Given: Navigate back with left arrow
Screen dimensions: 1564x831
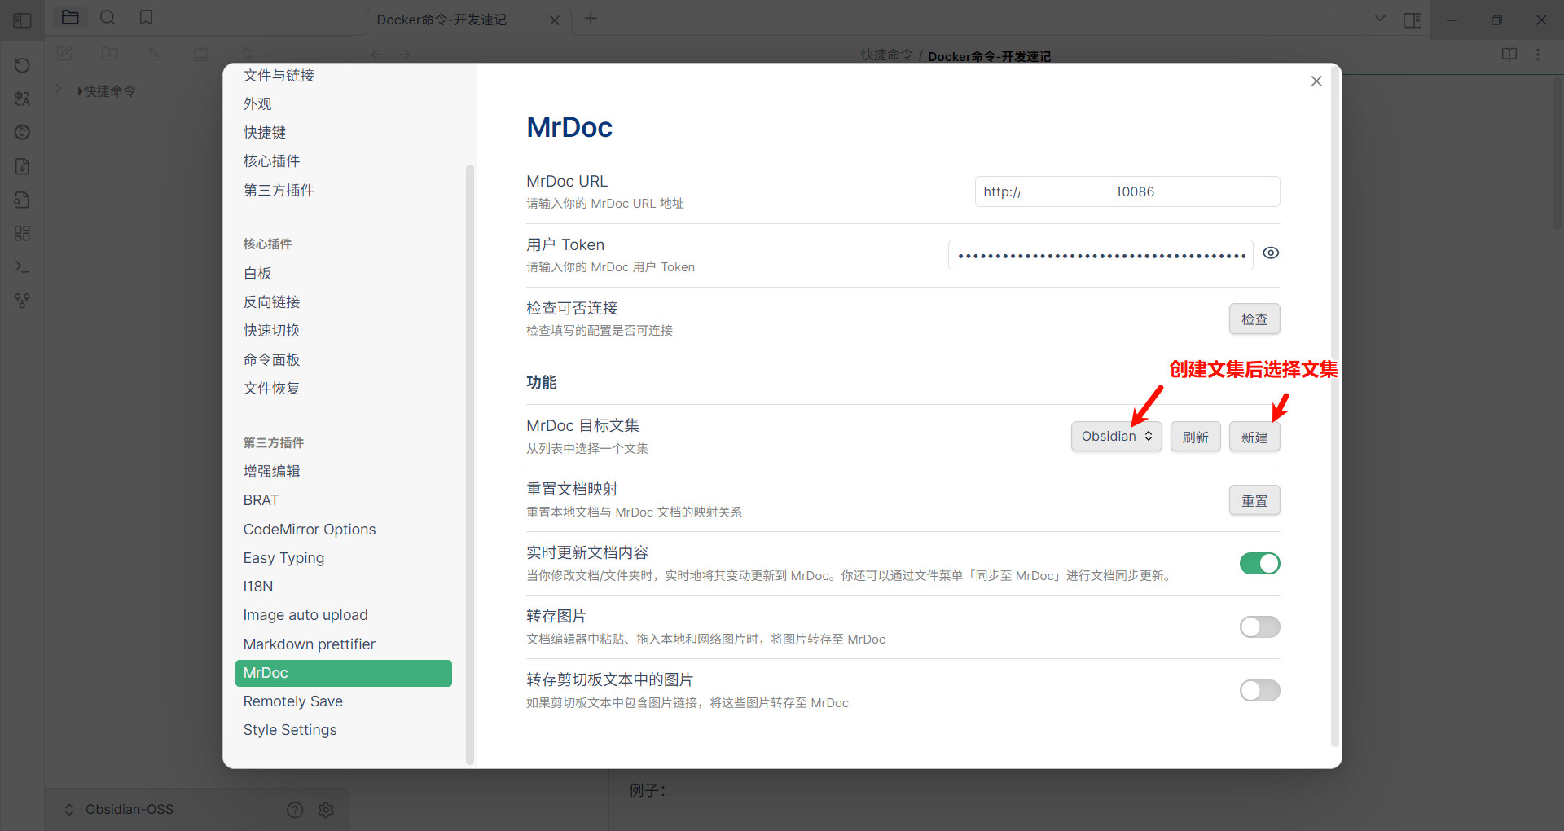Looking at the screenshot, I should [376, 55].
